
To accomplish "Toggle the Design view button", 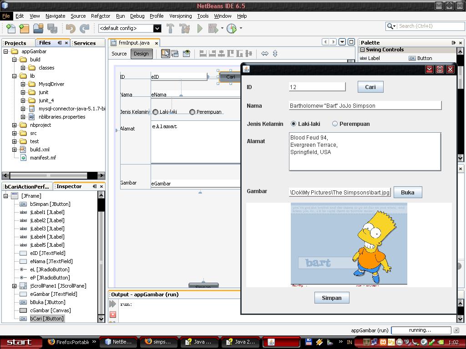I will 141,54.
